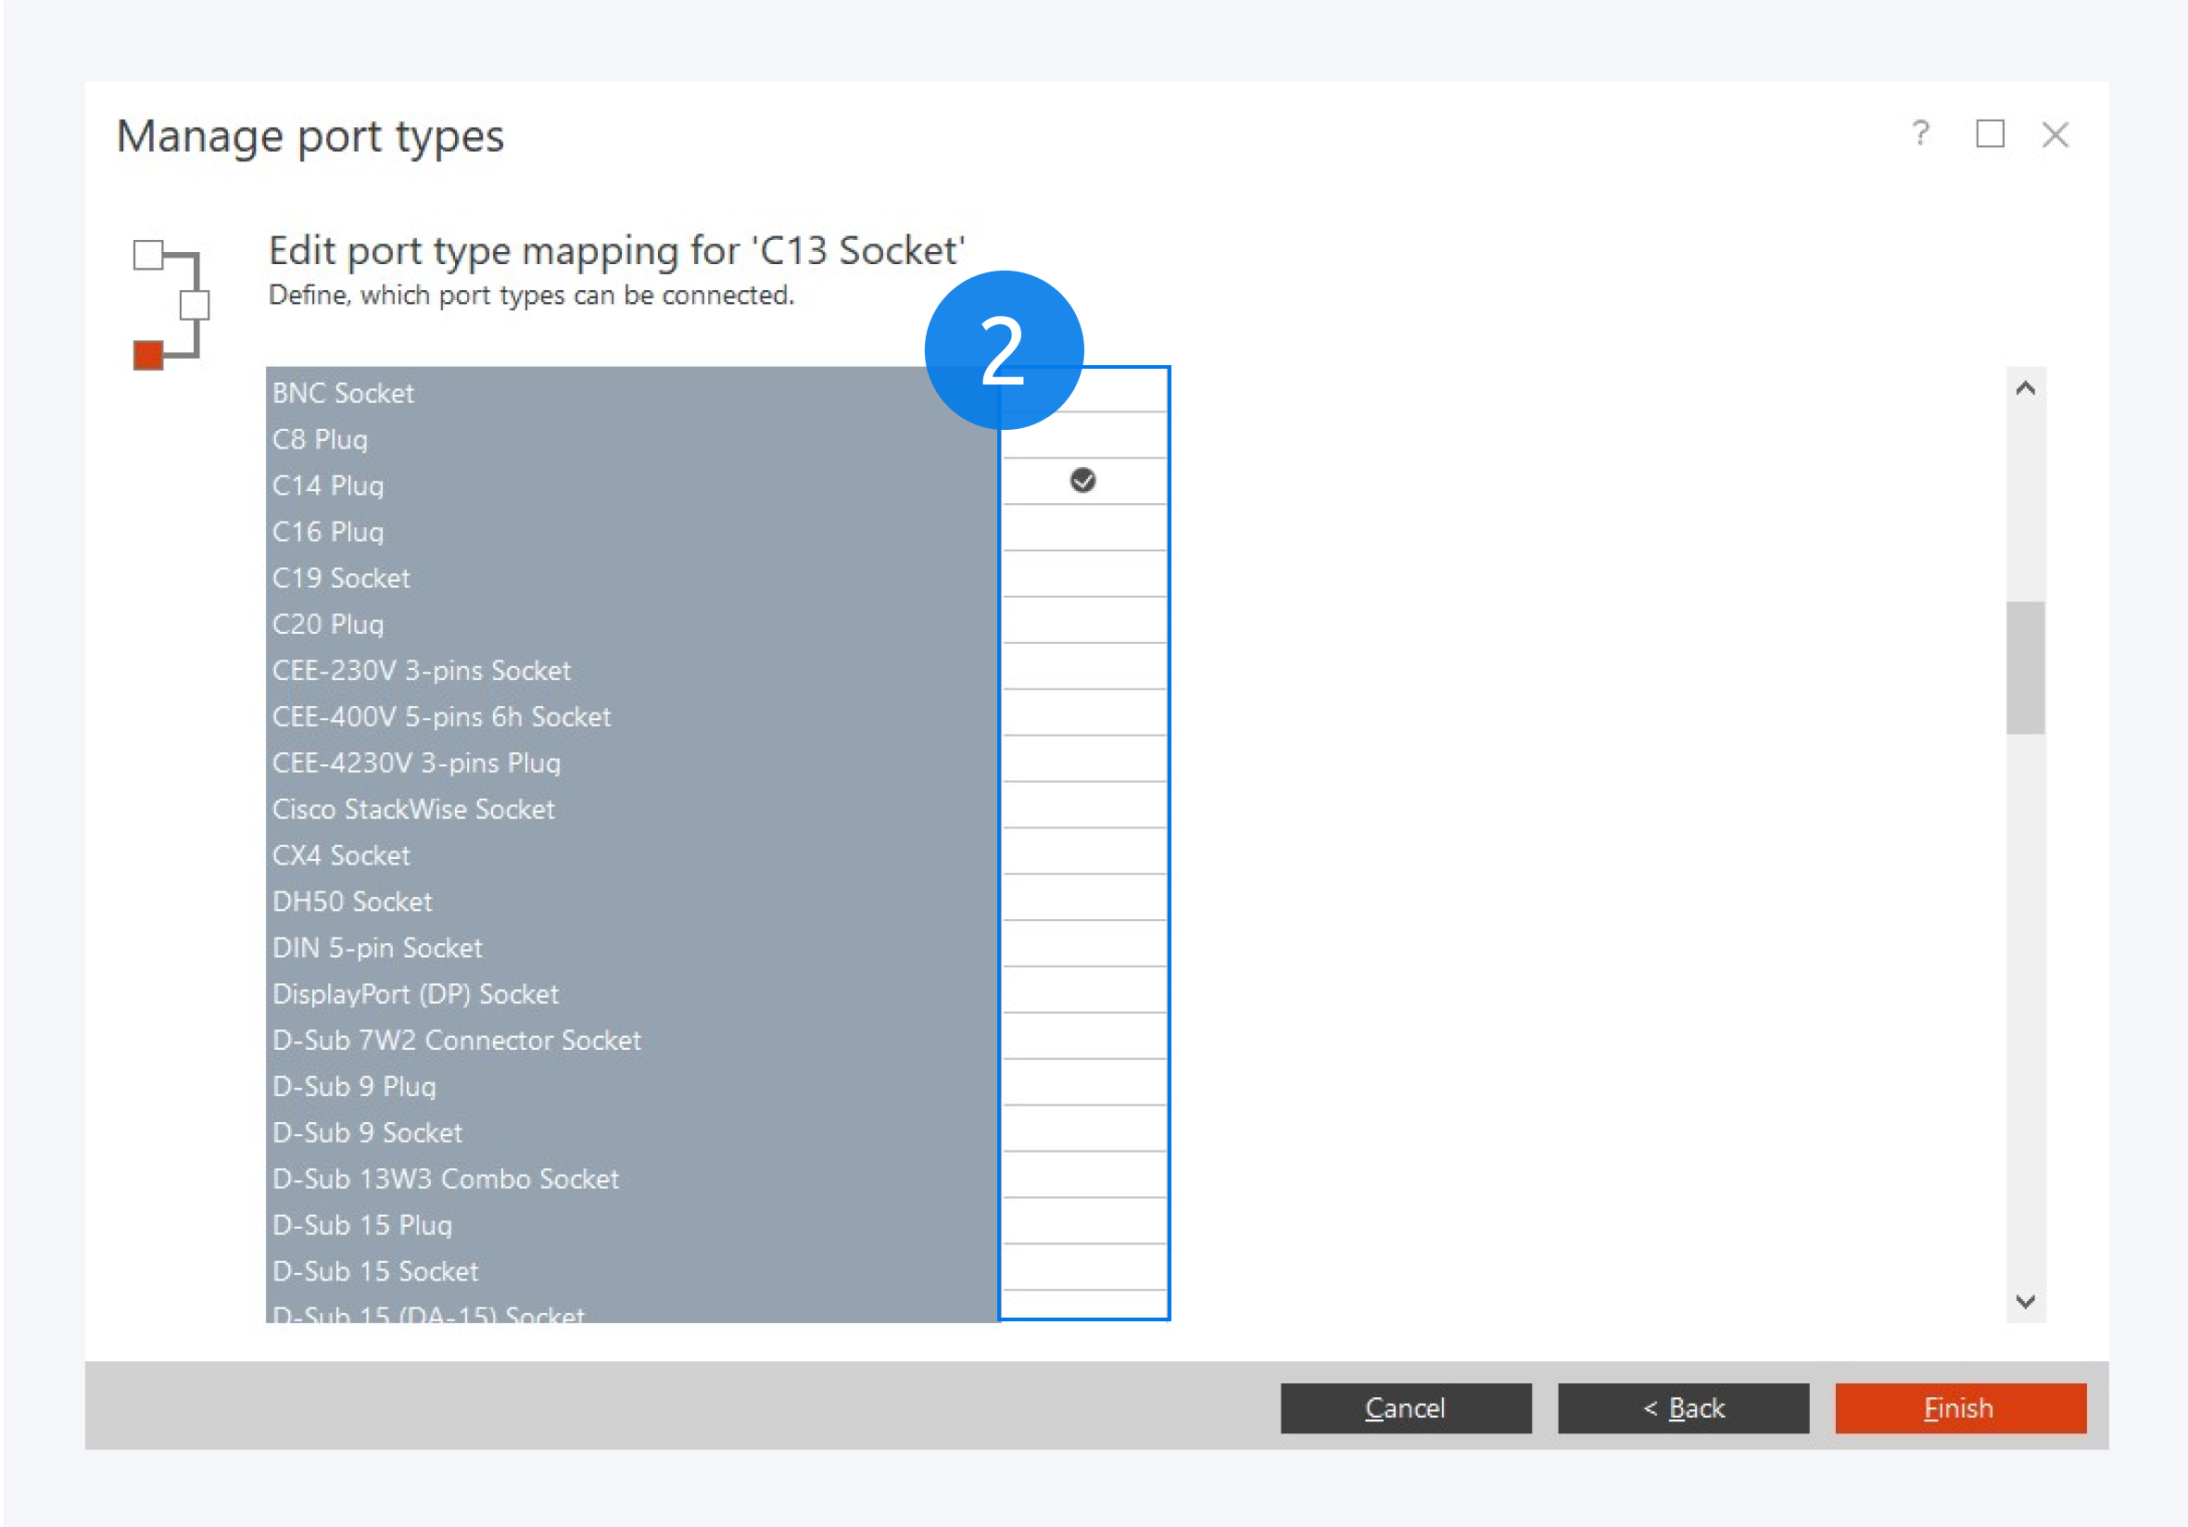
Task: Select the DisplayPort (DP) Socket entry
Action: click(x=415, y=993)
